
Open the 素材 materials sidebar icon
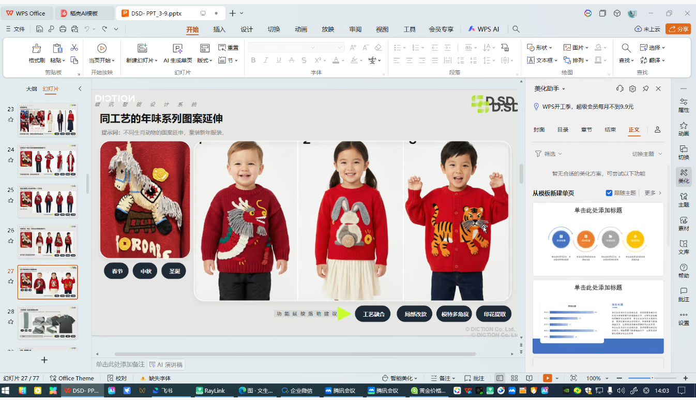684,223
